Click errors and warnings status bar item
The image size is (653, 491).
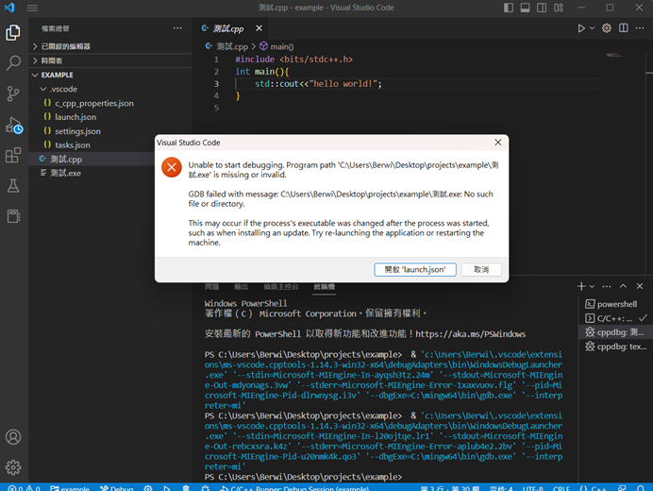coord(24,487)
